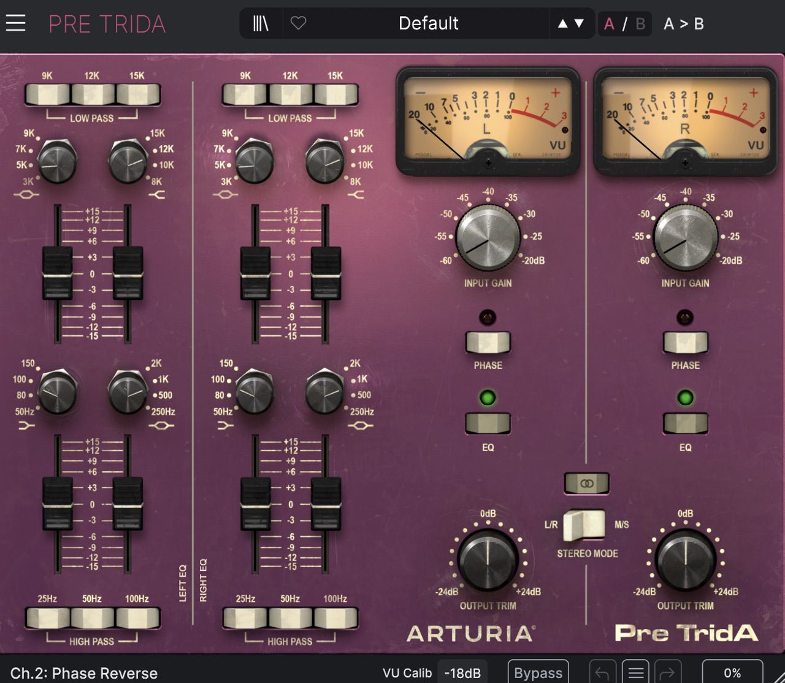Open the VU Calib -18dB value dropdown

point(462,673)
